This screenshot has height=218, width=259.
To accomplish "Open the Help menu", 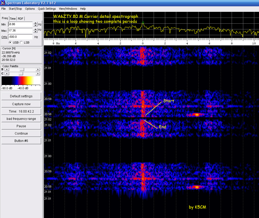I will click(x=83, y=9).
